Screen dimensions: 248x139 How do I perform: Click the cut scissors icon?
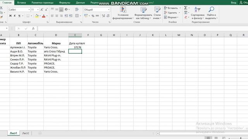[1, 8]
